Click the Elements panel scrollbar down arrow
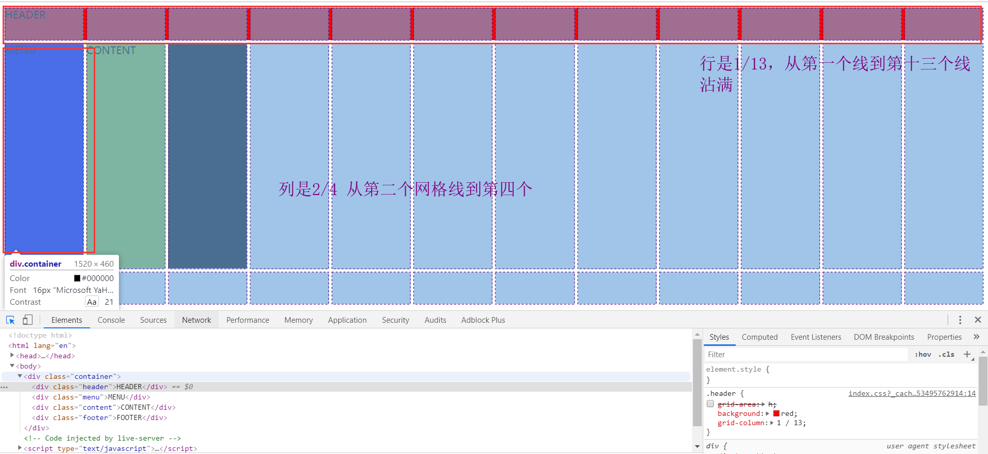988x454 pixels. 697,446
